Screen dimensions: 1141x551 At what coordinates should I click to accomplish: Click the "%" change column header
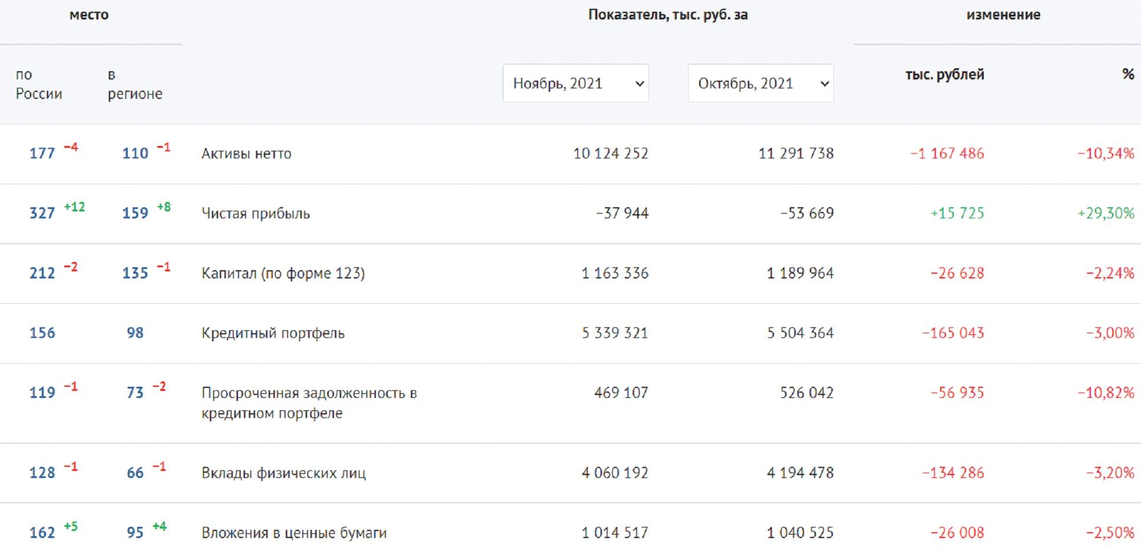click(x=1127, y=74)
